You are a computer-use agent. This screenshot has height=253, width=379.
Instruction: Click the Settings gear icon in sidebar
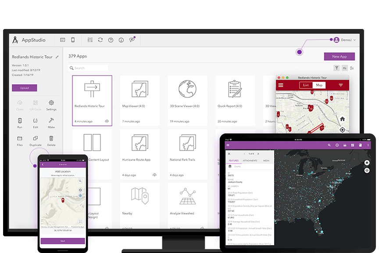[51, 103]
